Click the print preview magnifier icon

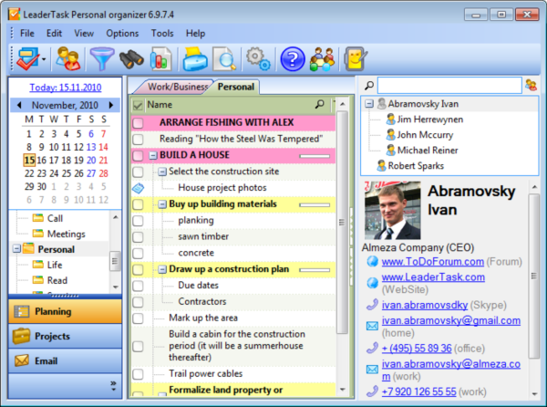coord(224,59)
